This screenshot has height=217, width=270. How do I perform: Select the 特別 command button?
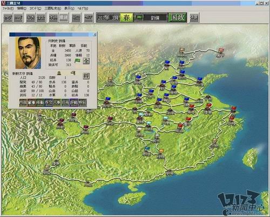tap(83, 103)
